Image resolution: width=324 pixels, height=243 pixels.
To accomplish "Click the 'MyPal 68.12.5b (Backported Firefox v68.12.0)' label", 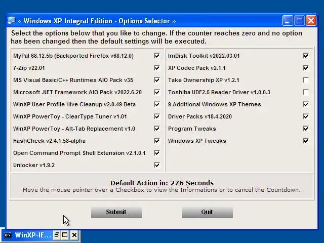I will (73, 56).
